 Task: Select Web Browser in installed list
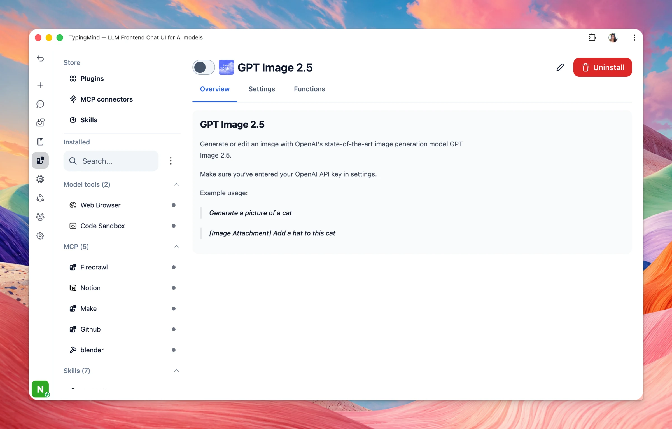pyautogui.click(x=122, y=205)
